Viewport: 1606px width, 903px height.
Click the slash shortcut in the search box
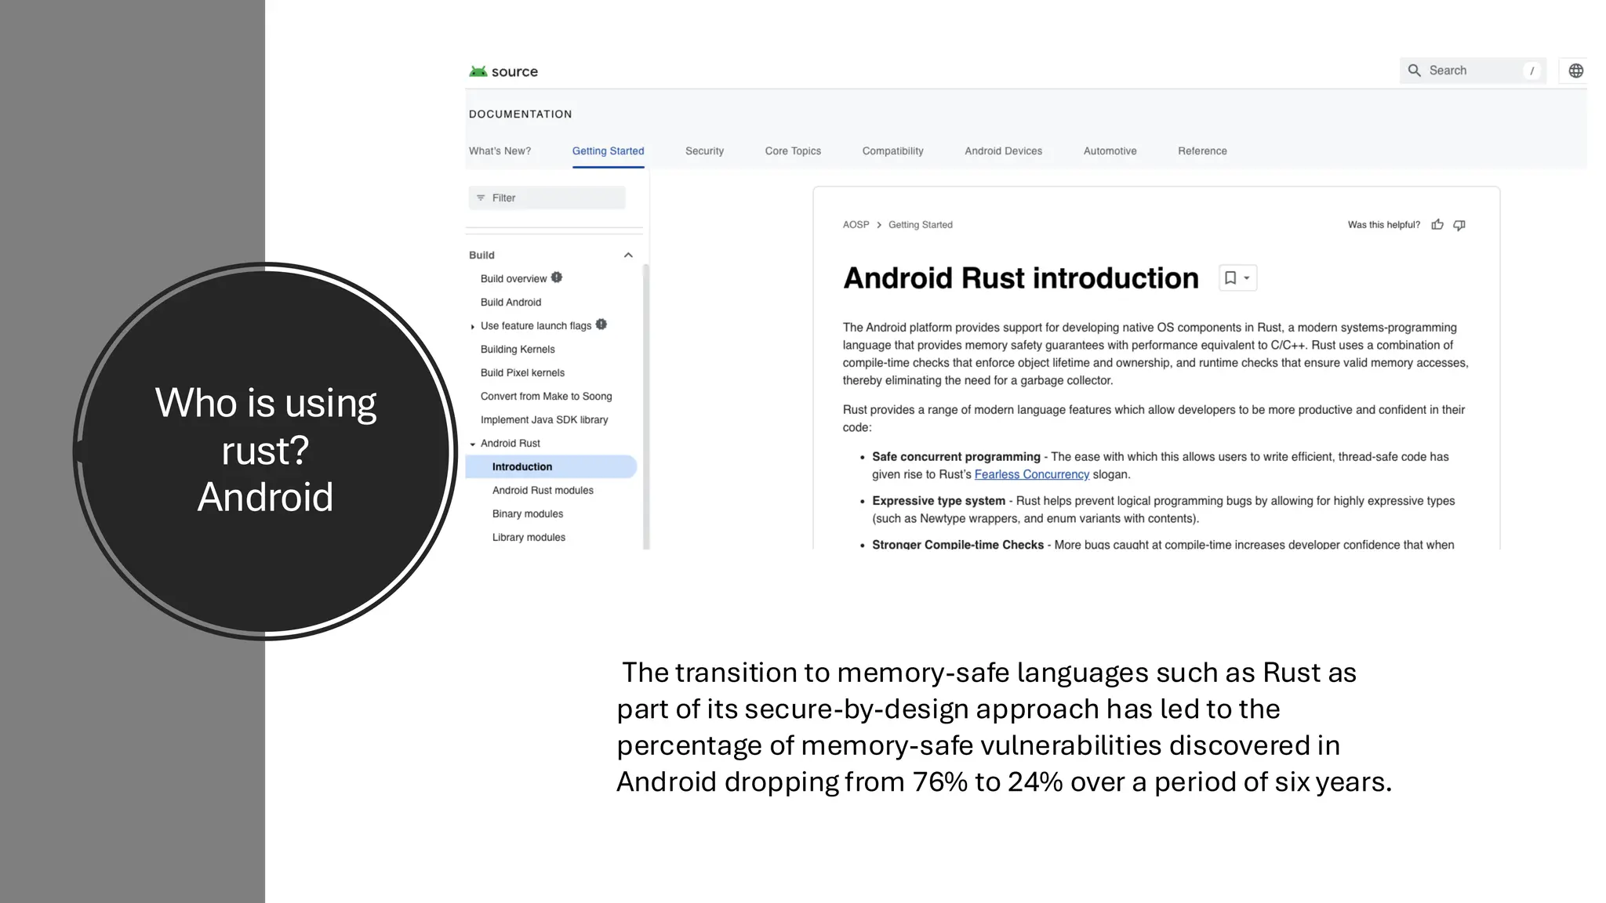point(1532,71)
